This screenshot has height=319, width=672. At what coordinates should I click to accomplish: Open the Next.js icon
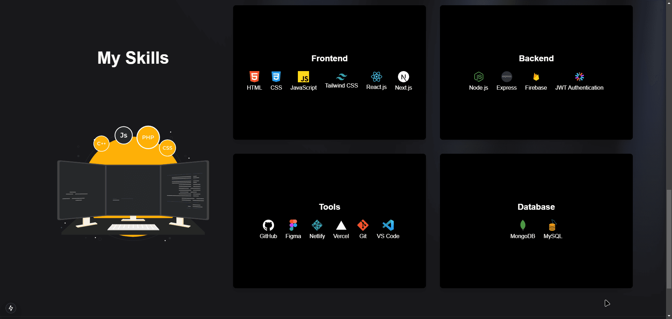coord(403,76)
